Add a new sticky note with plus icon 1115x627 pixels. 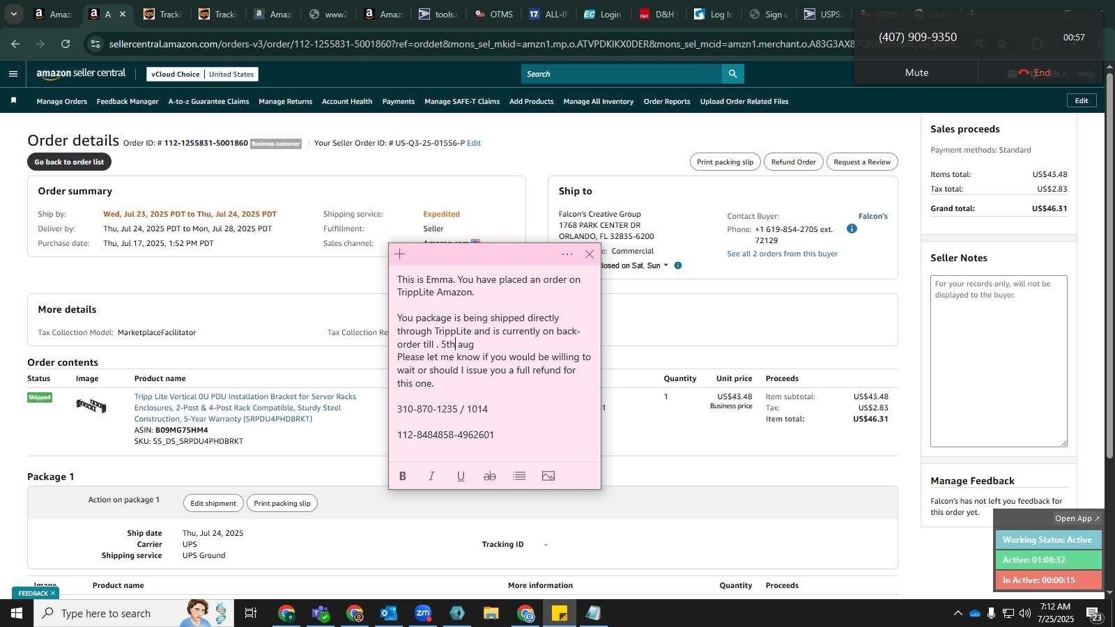tap(399, 254)
